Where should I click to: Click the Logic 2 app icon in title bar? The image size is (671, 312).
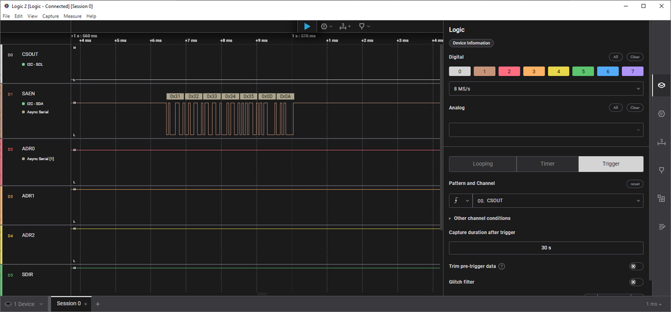[6, 6]
